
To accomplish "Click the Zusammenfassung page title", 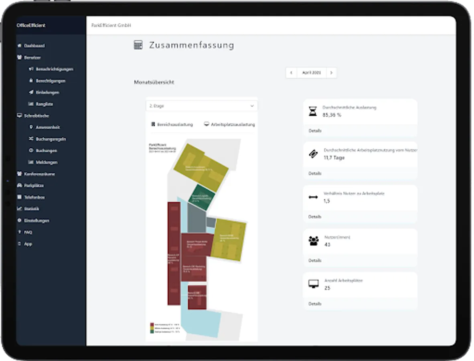I will [x=192, y=45].
